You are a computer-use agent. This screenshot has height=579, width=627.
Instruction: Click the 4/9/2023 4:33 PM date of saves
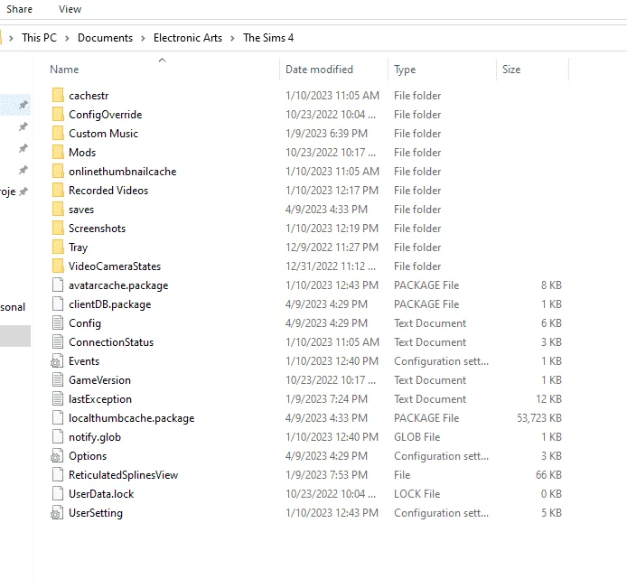(x=326, y=210)
